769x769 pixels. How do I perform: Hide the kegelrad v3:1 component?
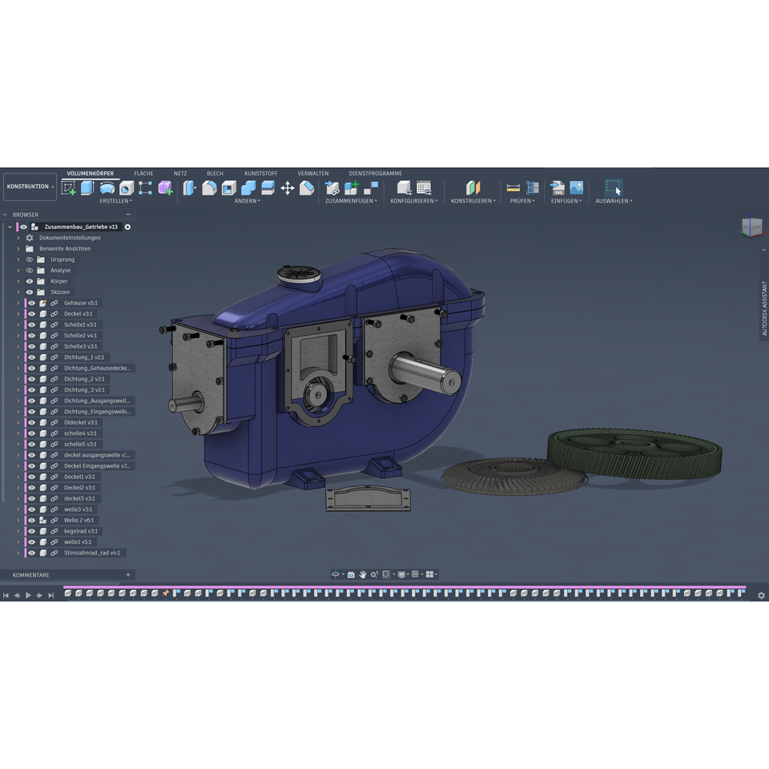31,531
